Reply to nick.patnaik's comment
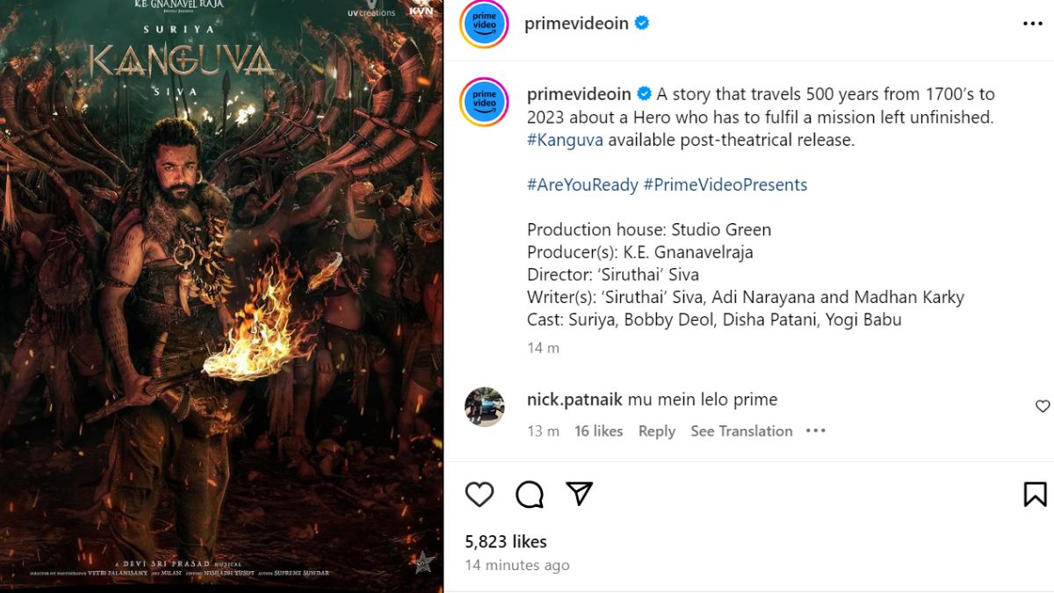The image size is (1054, 593). 656,430
